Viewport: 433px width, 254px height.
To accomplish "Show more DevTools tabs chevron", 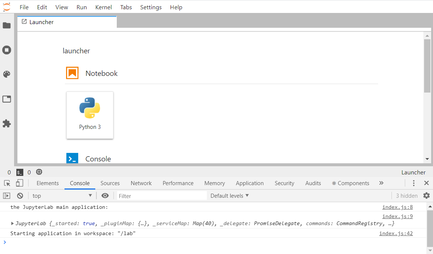I will click(x=381, y=183).
